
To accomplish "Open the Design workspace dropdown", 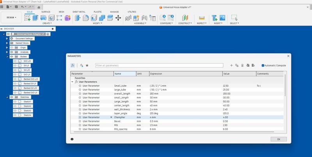I will pyautogui.click(x=11, y=18).
